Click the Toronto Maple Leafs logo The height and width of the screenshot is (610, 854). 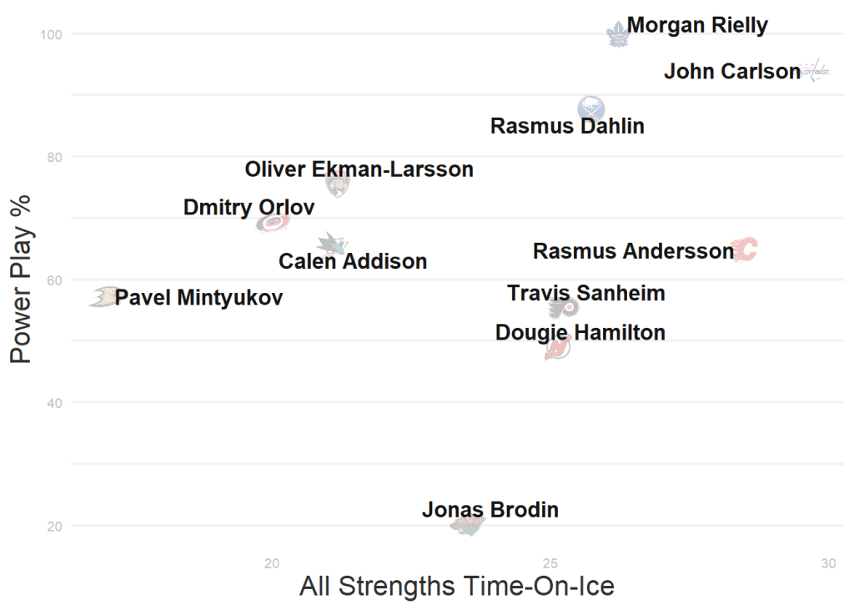click(617, 34)
